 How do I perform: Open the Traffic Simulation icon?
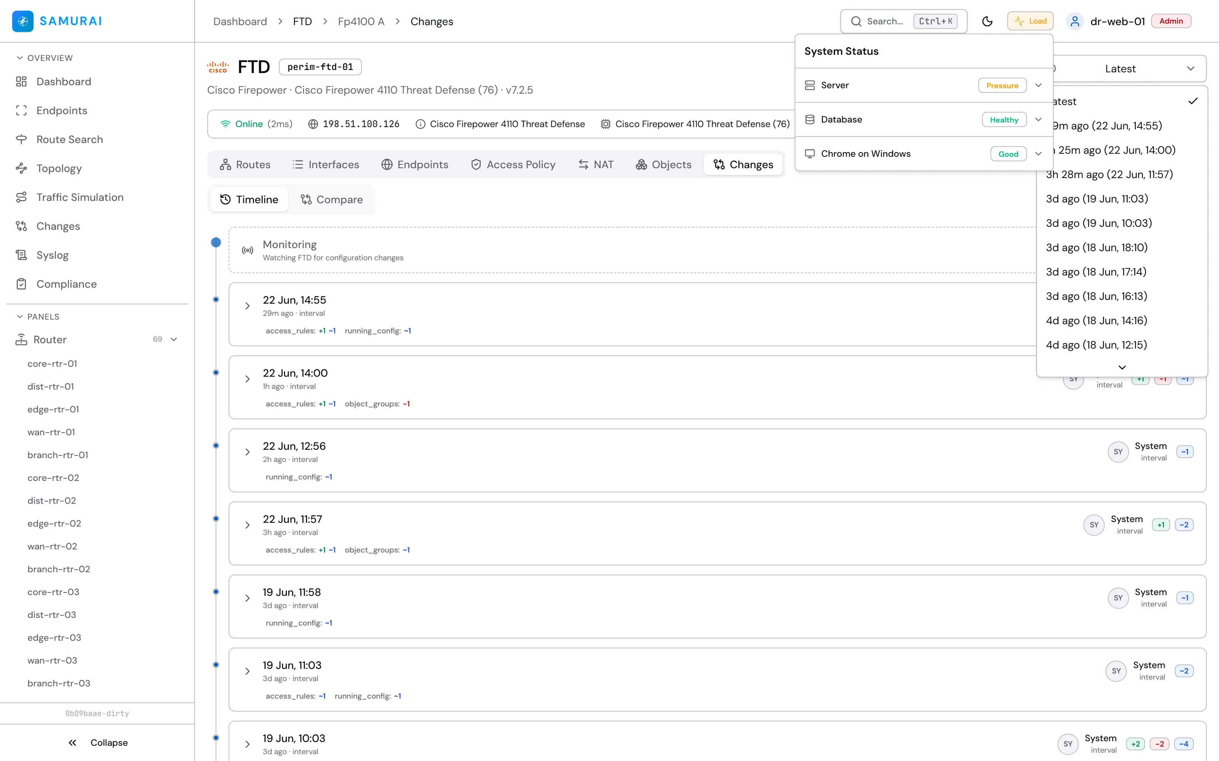[x=21, y=197]
